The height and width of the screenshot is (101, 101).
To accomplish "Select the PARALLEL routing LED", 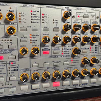I will (62, 51).
